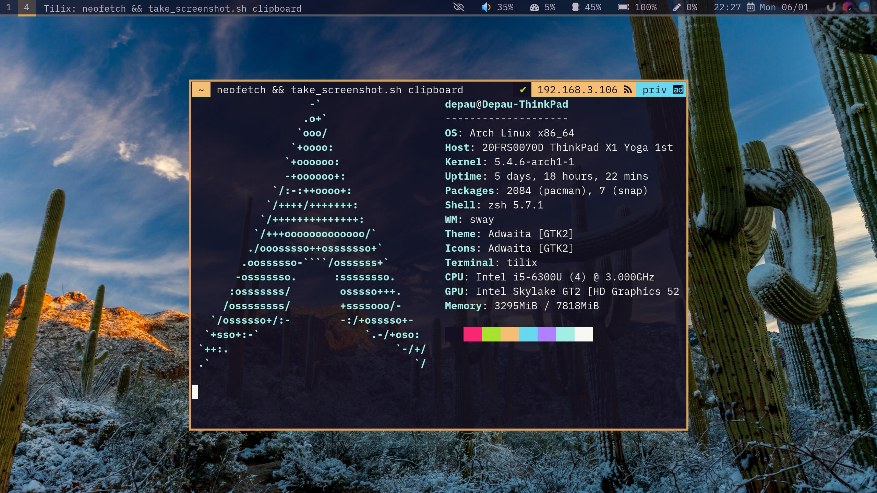Click the CPU: Intel i5-6300U line
This screenshot has width=877, height=493.
[x=550, y=277]
